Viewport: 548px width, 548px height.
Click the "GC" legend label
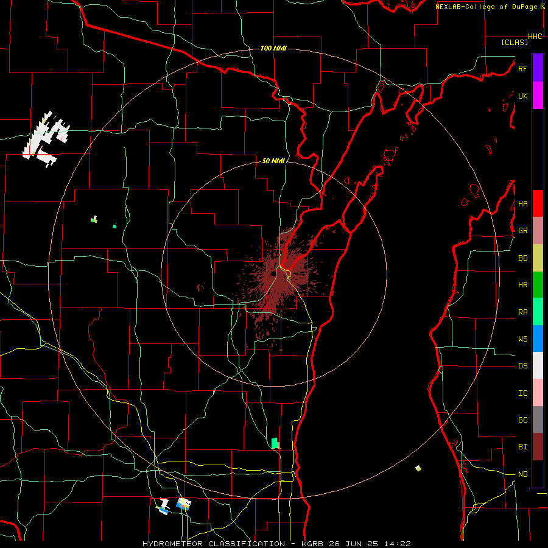(522, 420)
